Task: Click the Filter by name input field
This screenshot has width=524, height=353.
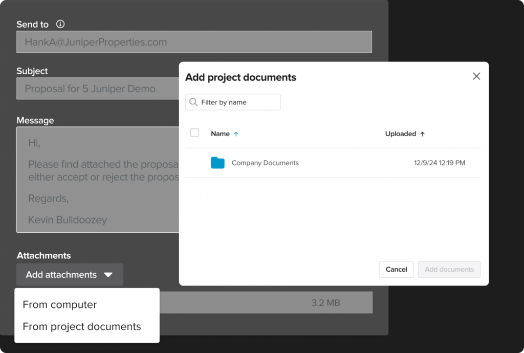Action: click(235, 102)
